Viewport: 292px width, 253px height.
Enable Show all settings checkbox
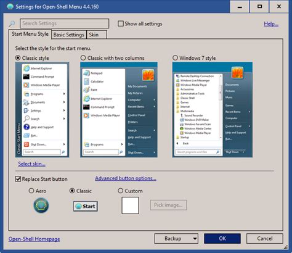121,23
